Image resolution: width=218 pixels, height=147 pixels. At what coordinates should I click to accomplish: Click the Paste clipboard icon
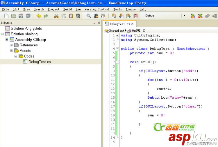point(71,16)
